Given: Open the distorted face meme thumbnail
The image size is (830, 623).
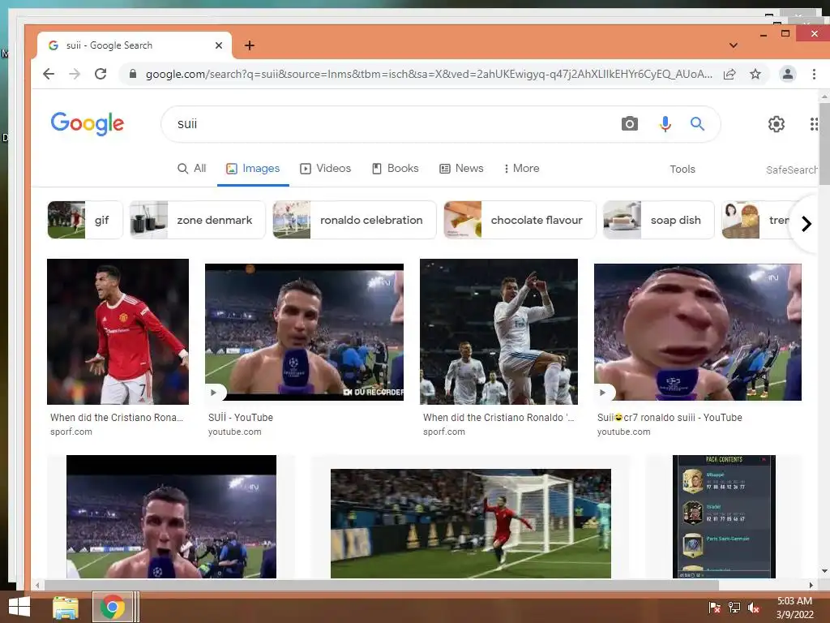Looking at the screenshot, I should click(698, 332).
